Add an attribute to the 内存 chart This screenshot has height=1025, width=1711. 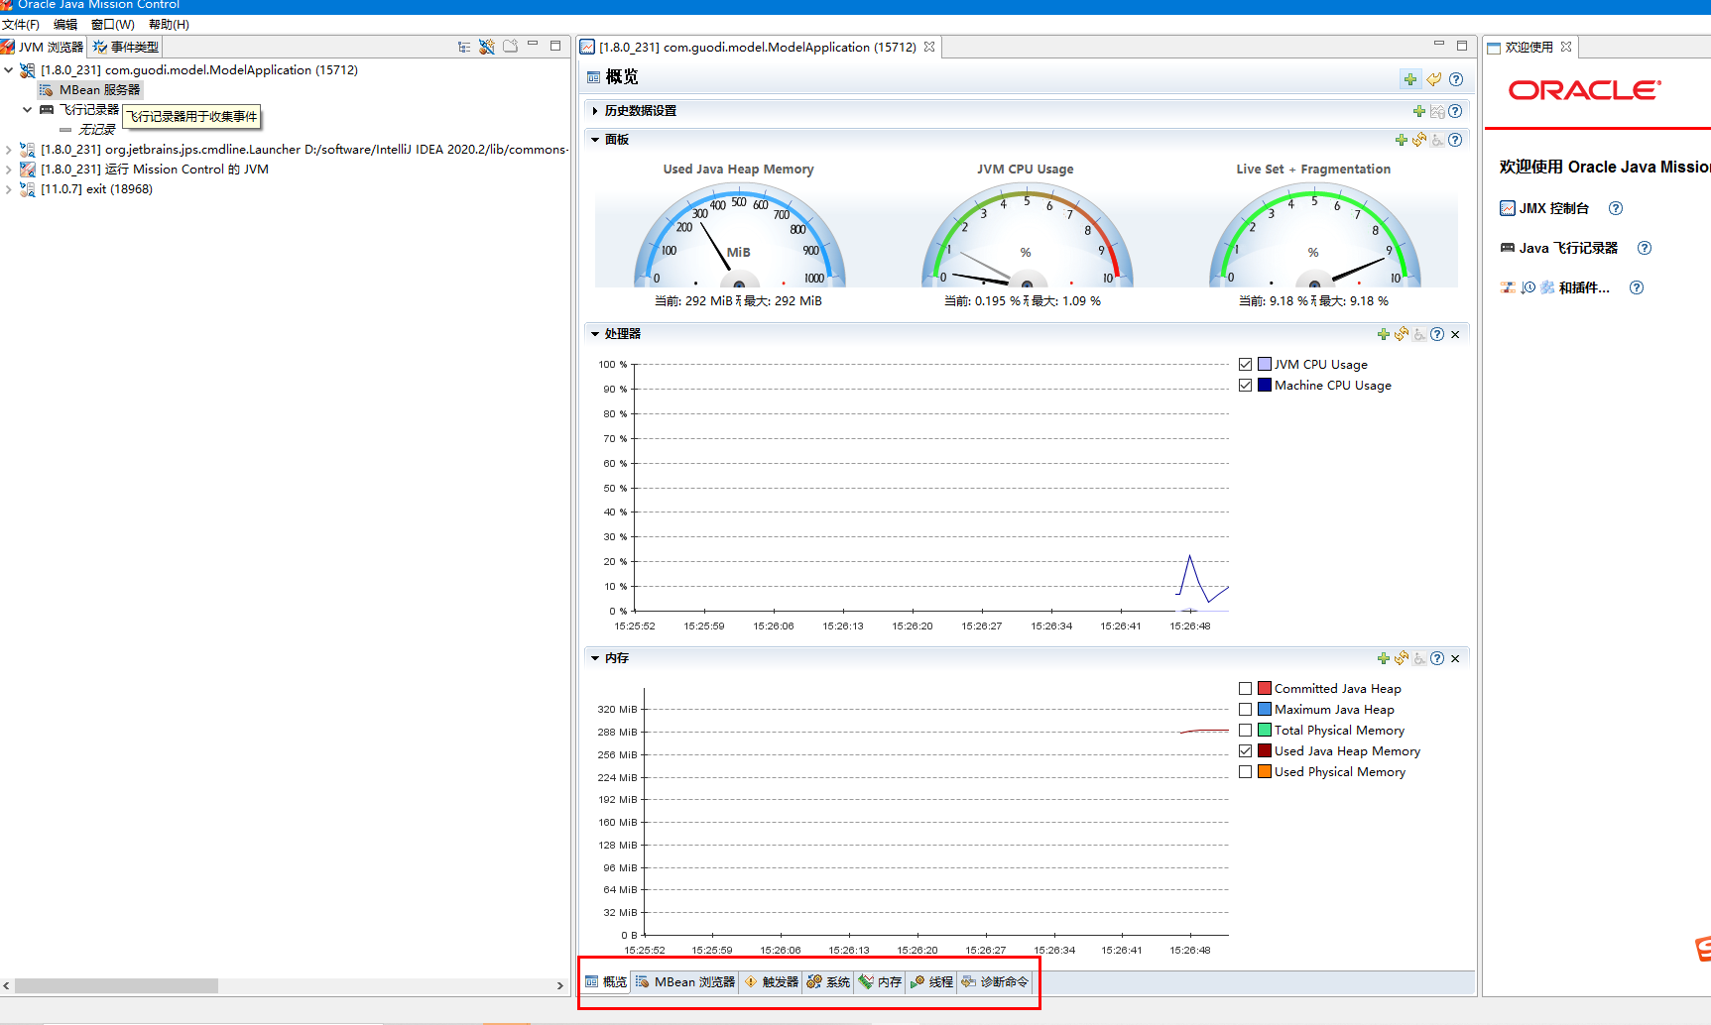(1384, 658)
